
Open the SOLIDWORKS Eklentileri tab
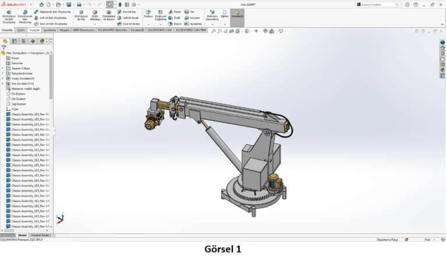point(112,29)
